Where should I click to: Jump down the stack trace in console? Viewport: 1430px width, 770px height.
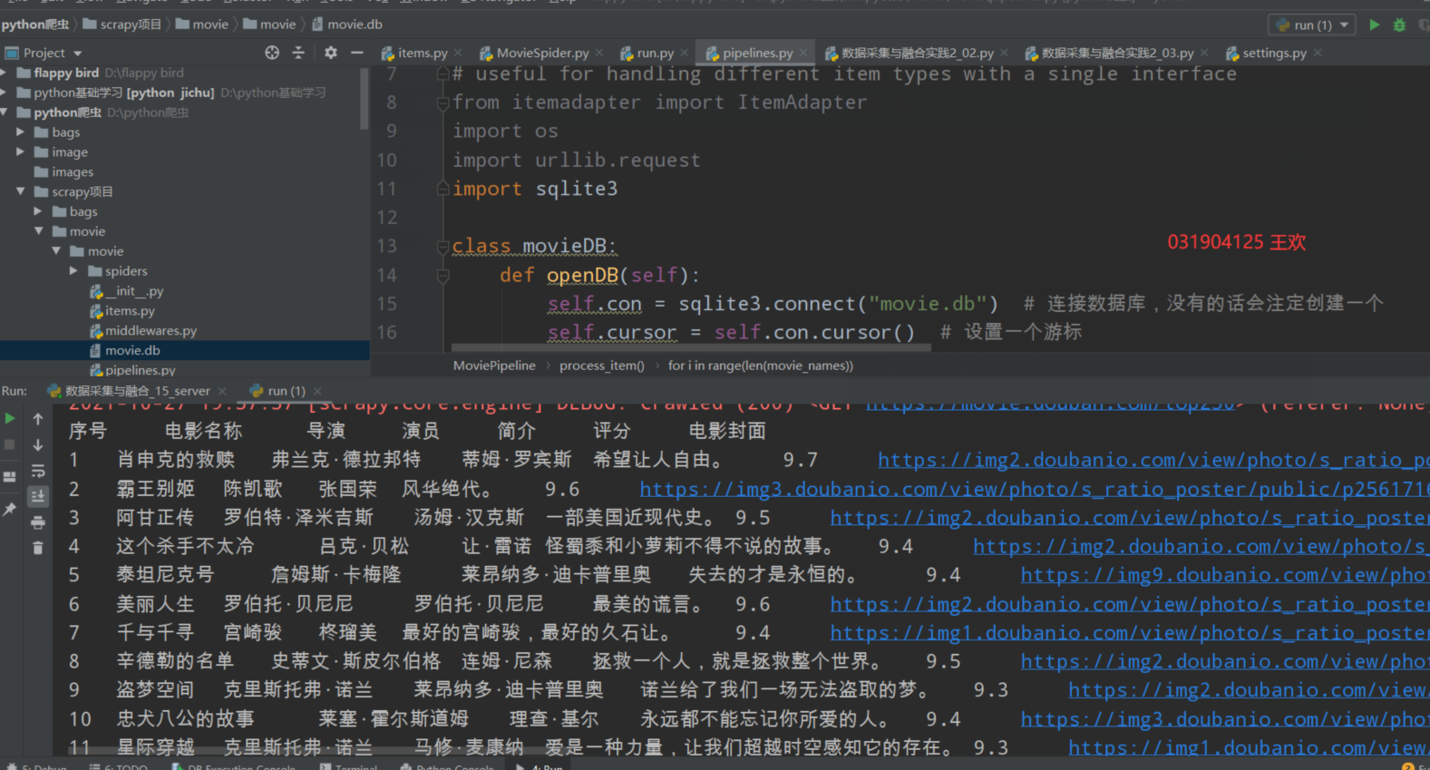(x=38, y=444)
